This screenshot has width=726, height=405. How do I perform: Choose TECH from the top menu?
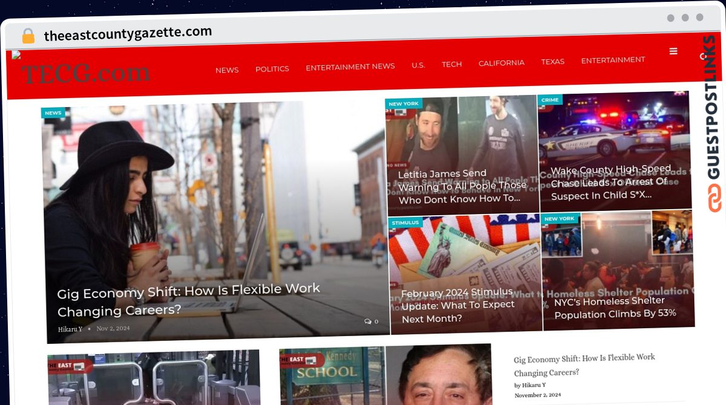[x=452, y=64]
